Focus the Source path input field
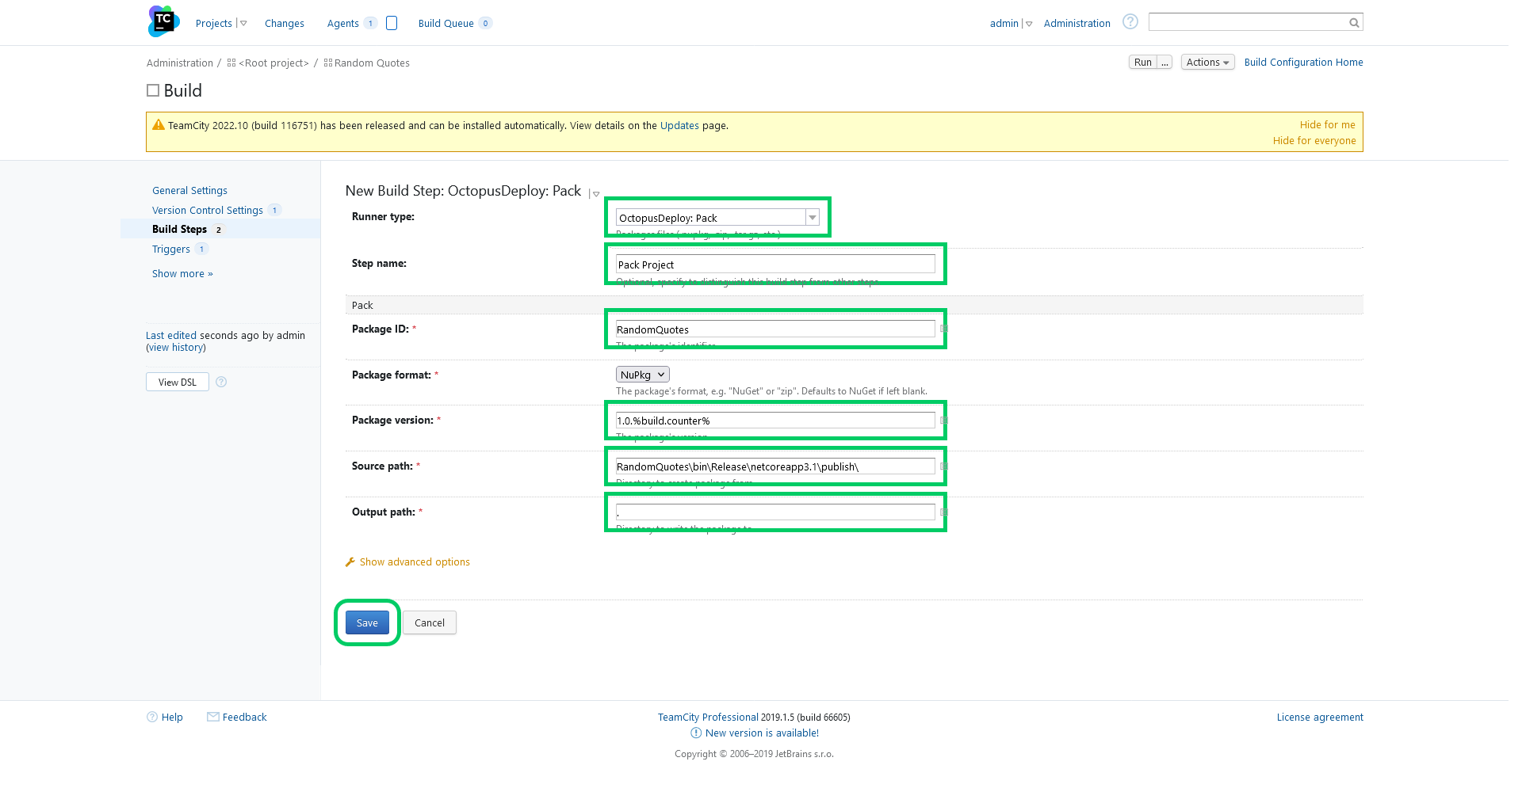 pos(775,466)
